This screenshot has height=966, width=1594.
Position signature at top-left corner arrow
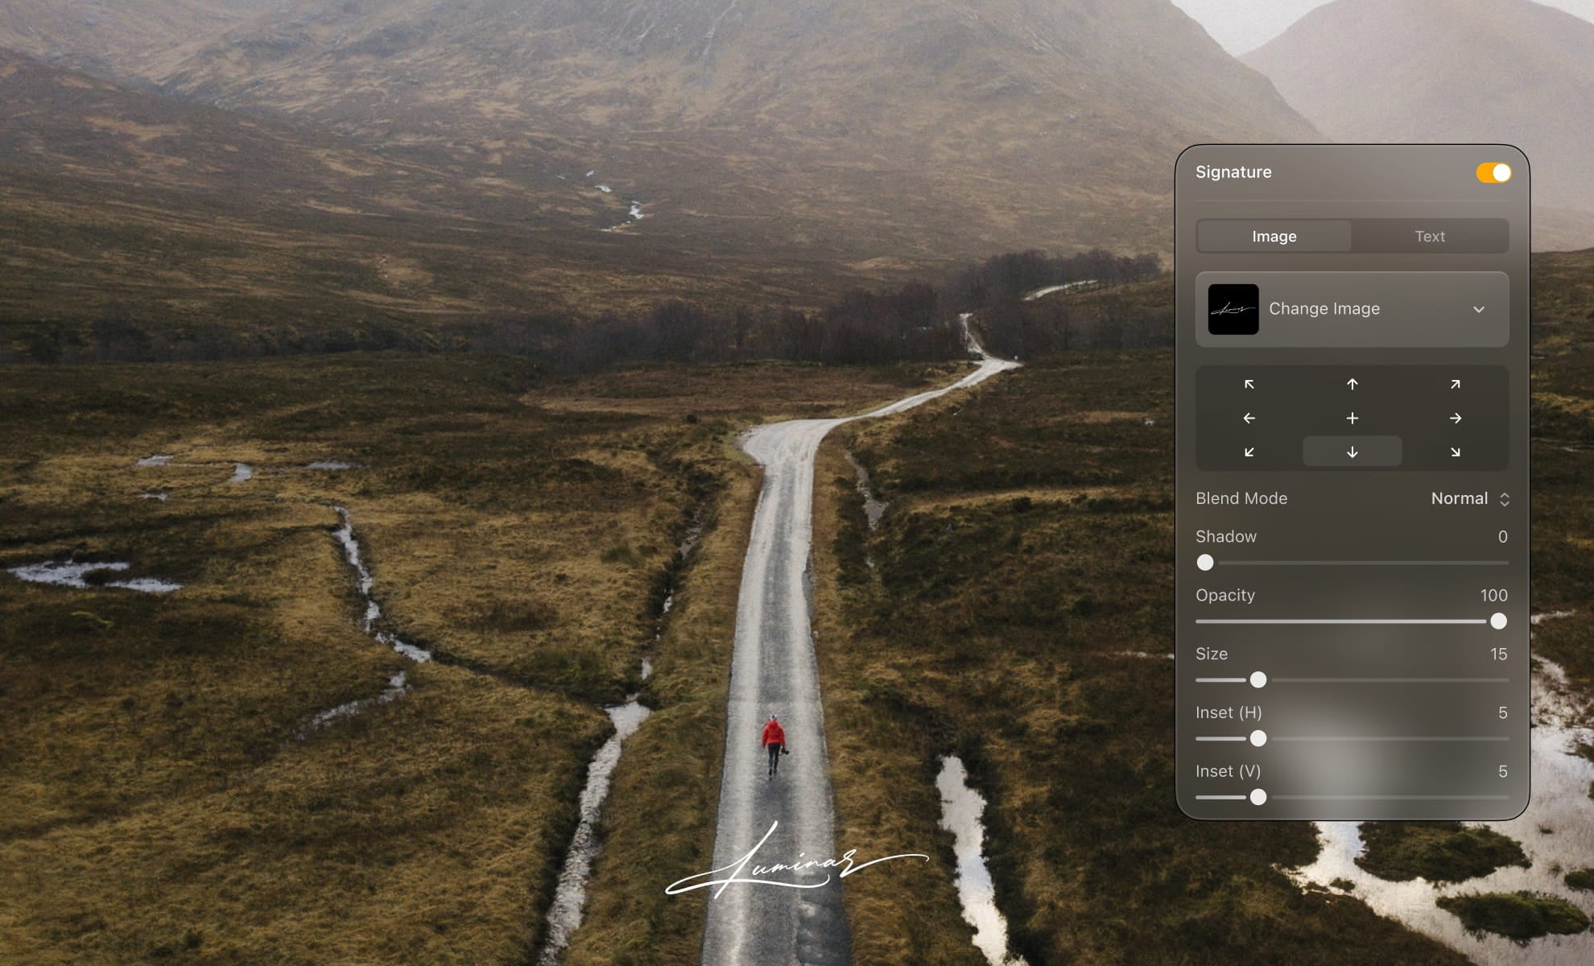click(1249, 385)
